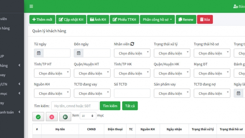
Task: Expand sidebar item ending '/LTN'
Action: coord(11,84)
